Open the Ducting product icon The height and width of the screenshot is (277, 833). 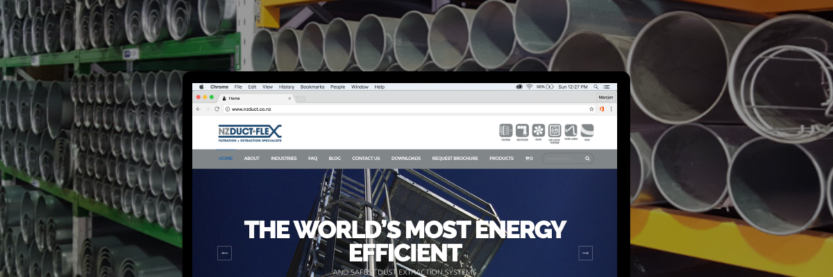pos(521,132)
